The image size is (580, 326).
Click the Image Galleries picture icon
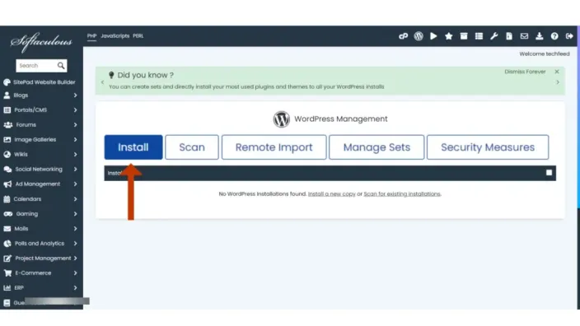pos(7,140)
